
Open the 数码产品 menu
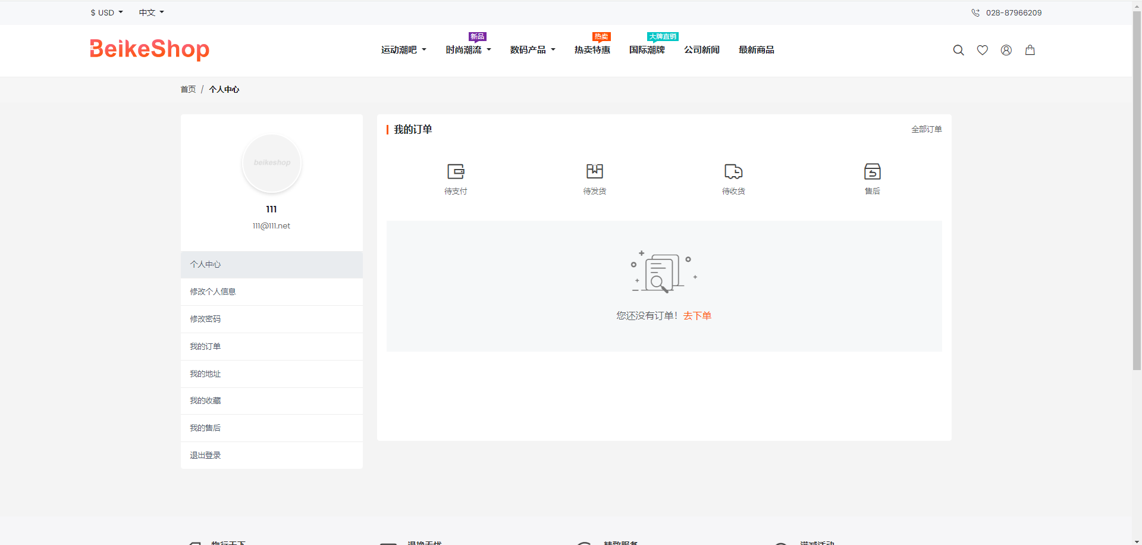point(532,50)
